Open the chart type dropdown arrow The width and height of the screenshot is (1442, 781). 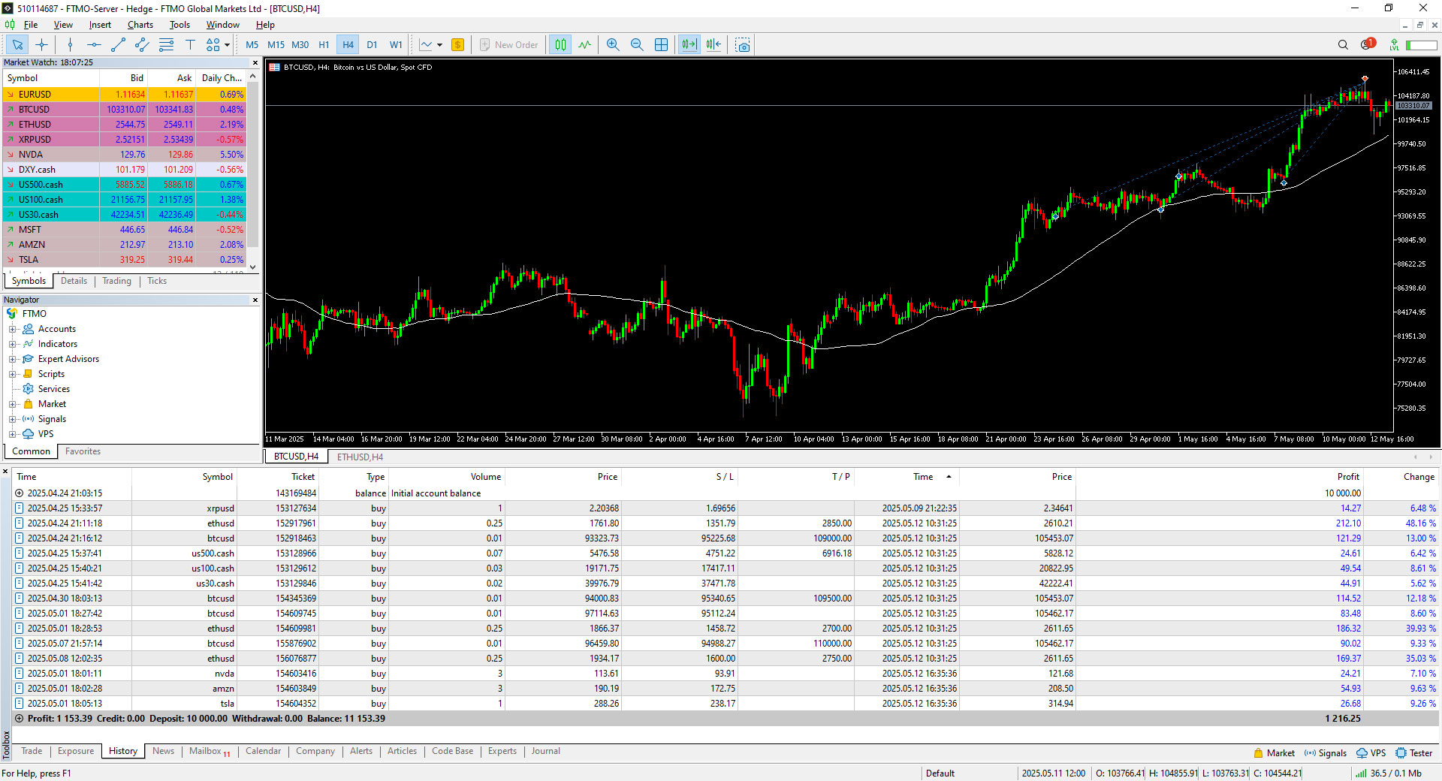[x=439, y=45]
